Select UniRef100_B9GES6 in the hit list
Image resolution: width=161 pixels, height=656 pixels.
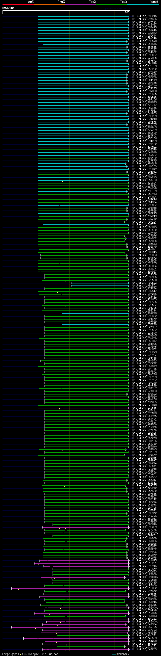pyautogui.click(x=144, y=97)
